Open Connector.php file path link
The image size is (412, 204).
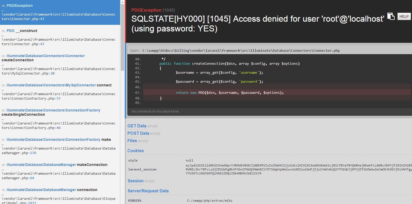[x=241, y=50]
